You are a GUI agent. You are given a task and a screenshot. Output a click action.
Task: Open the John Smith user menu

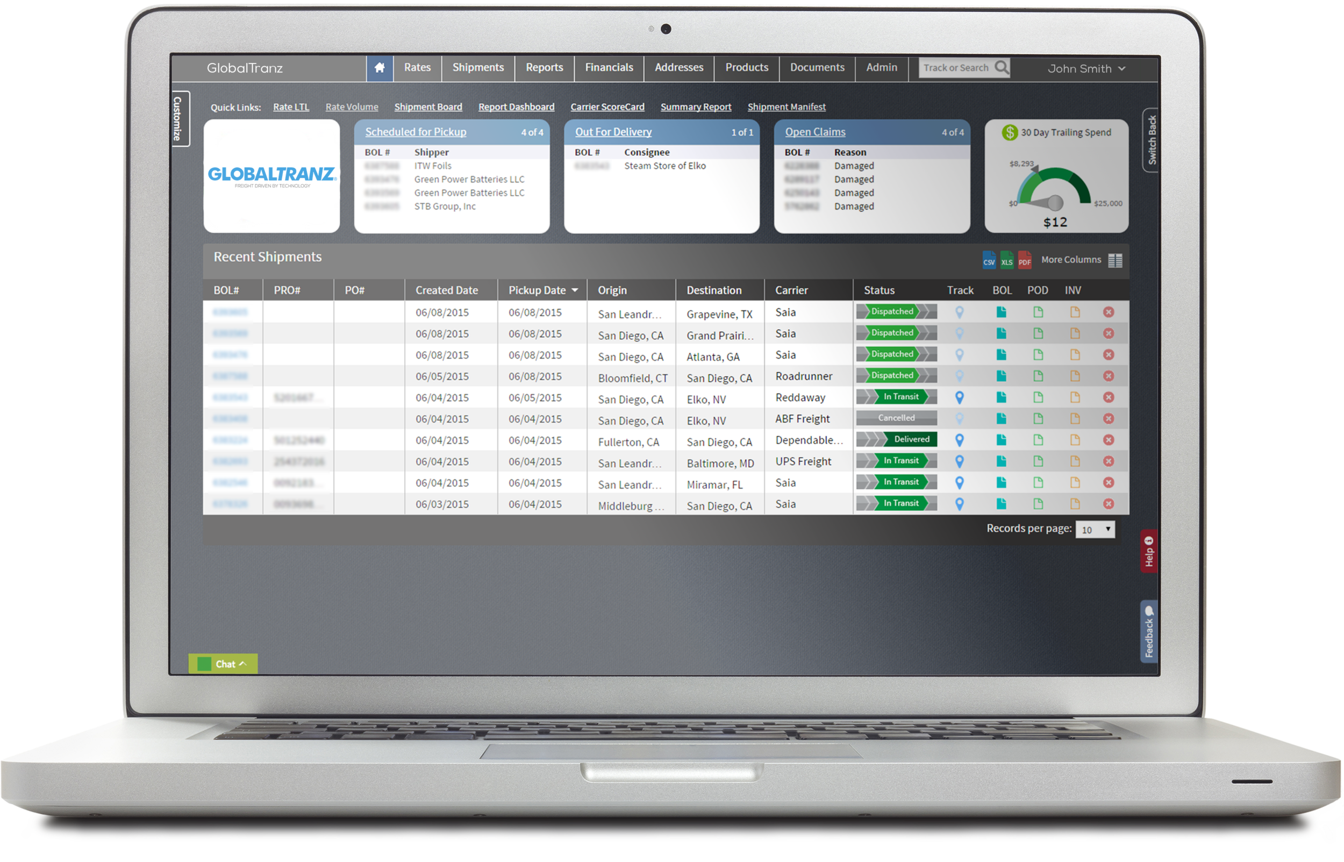click(1086, 69)
